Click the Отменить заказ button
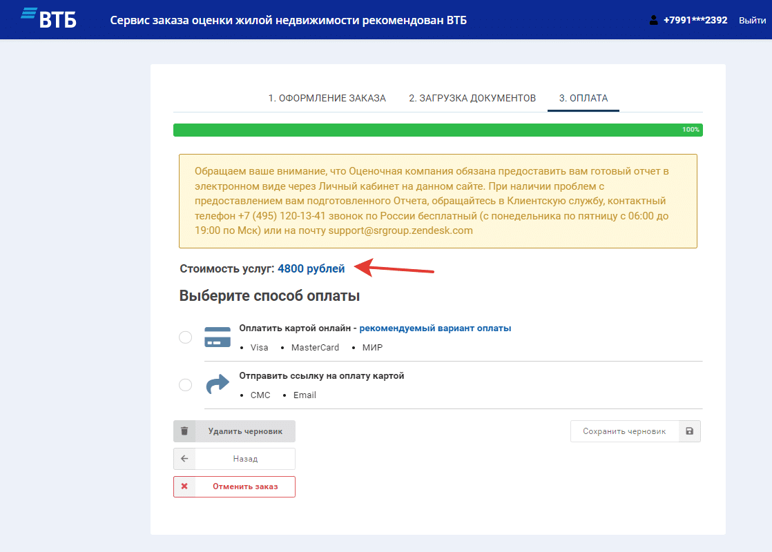Screen dimensions: 772x552 [234, 486]
